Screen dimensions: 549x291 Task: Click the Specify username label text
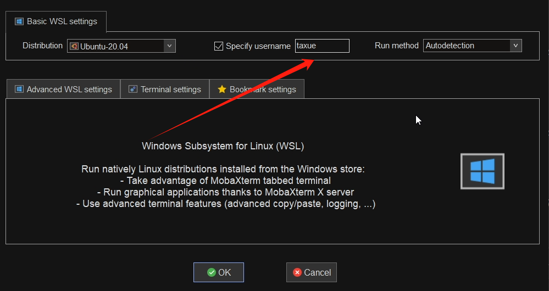(258, 46)
